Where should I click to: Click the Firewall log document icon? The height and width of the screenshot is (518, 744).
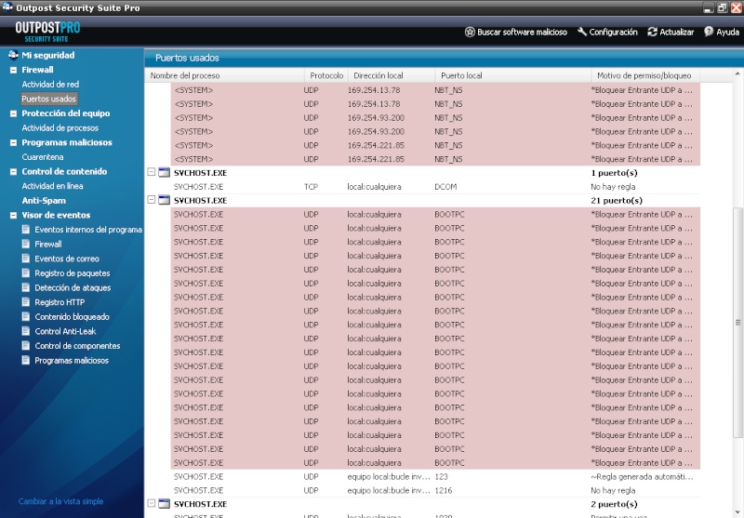(x=26, y=244)
